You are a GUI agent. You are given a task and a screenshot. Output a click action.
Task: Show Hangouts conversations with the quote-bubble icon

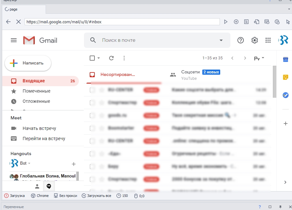(x=49, y=186)
